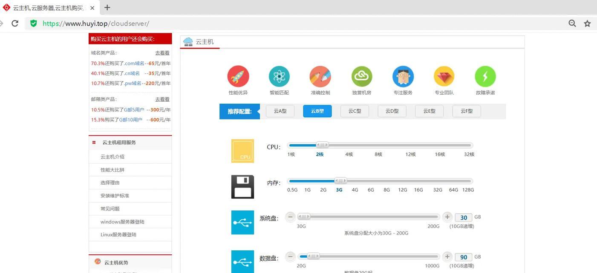
Task: Set CPU to 32核 on scale
Action: 469,154
